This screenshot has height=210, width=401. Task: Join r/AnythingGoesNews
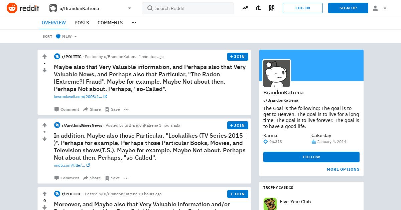(238, 125)
